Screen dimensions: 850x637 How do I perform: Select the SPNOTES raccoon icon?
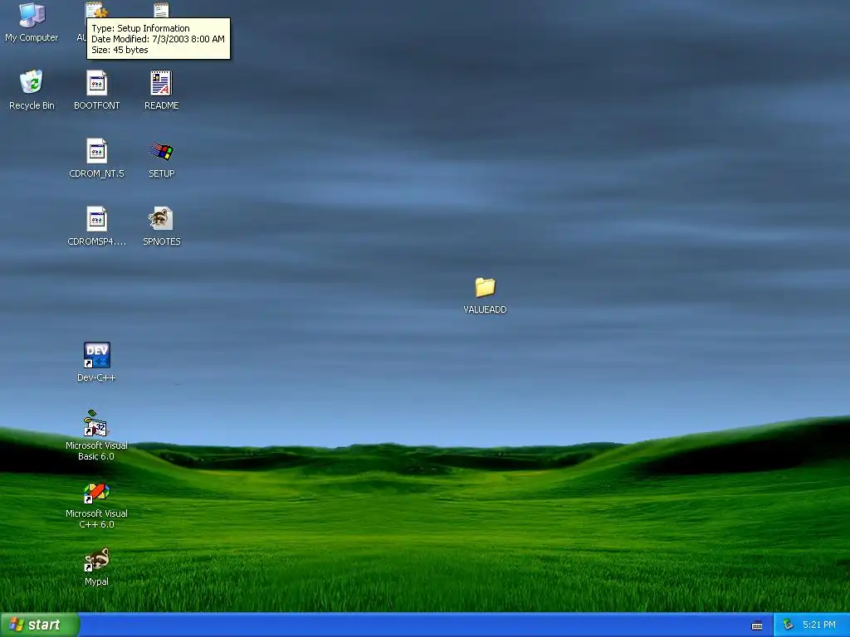tap(161, 219)
